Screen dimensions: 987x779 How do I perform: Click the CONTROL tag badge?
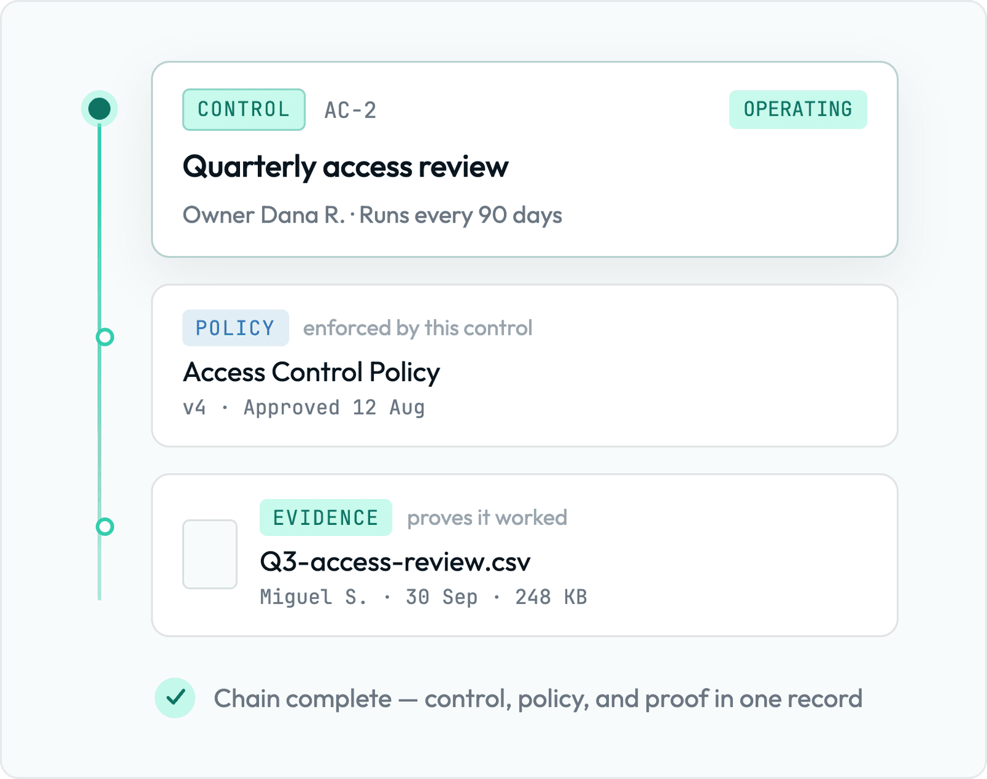click(244, 110)
